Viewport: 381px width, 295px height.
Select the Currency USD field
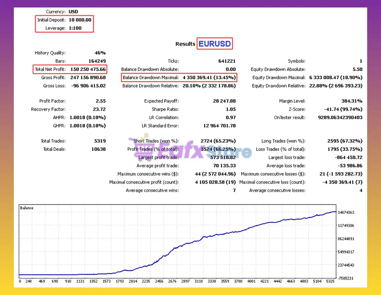click(x=73, y=12)
